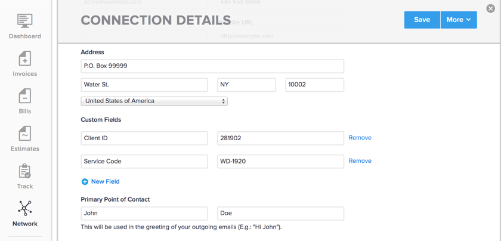Screen dimensions: 501x241
Task: Open the Track clipboard icon
Action: (x=25, y=171)
